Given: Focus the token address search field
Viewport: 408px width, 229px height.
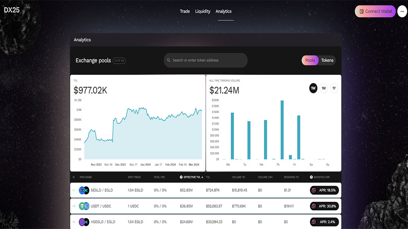Looking at the screenshot, I should tap(206, 60).
